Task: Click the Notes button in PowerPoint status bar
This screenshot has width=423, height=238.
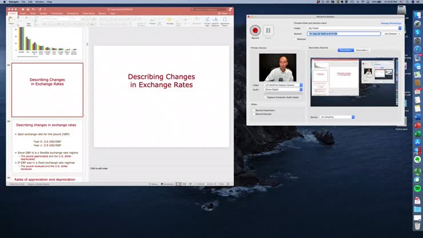Action: pos(154,184)
